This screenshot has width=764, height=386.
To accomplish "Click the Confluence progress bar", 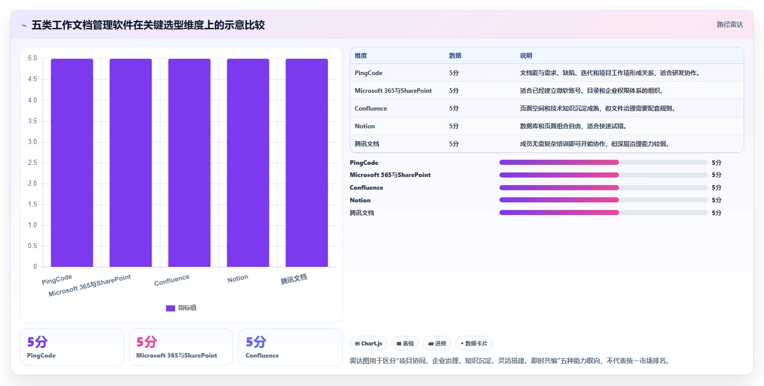I will tap(603, 188).
